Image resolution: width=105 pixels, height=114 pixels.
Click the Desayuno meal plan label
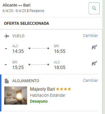pos(39,101)
